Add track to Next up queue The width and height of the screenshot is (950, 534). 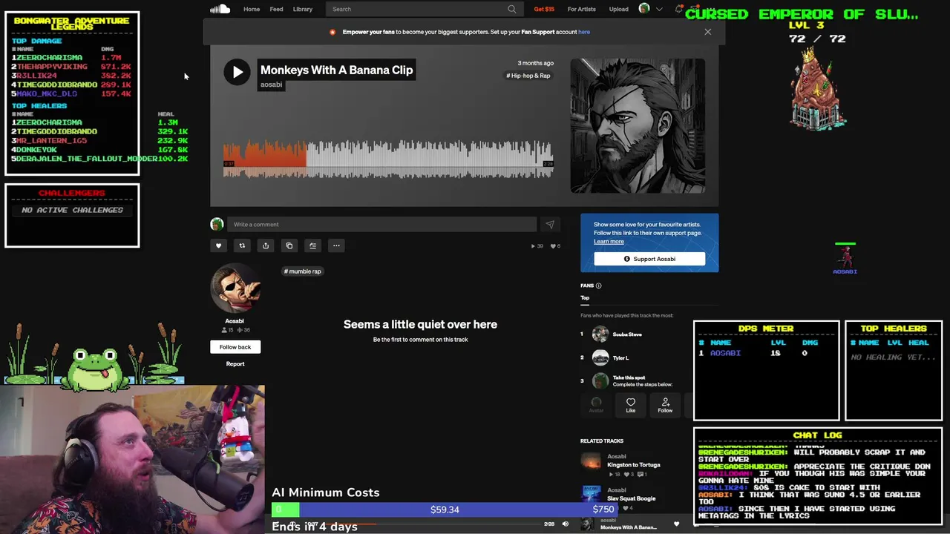point(312,245)
